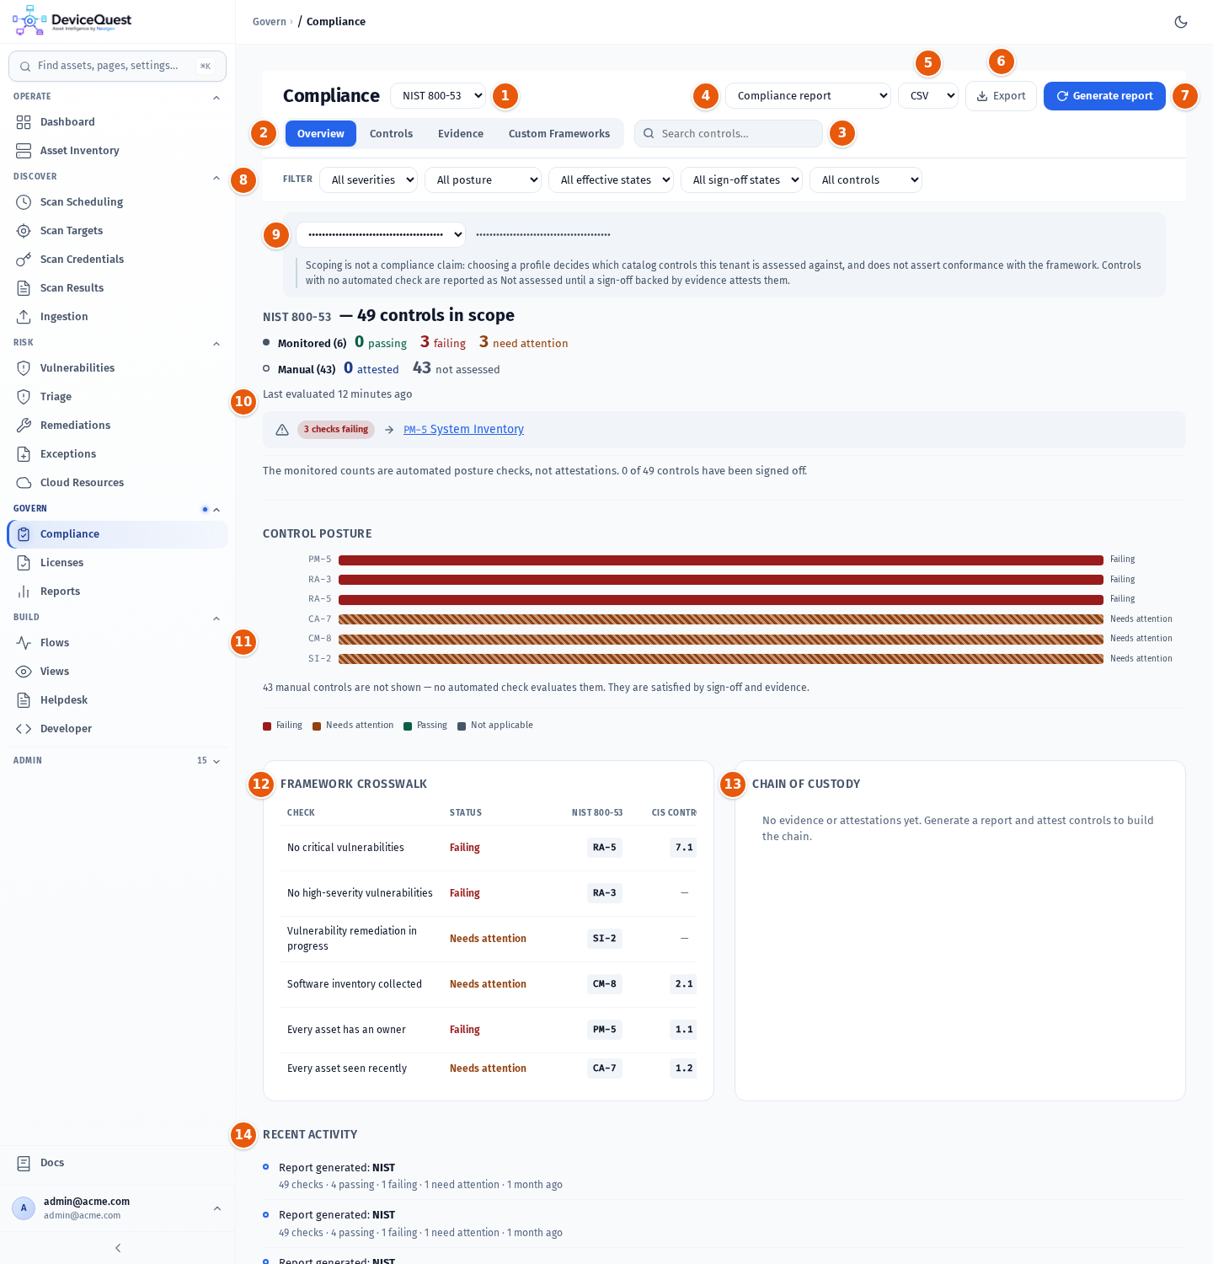Switch to the Custom Frameworks tab
This screenshot has width=1213, height=1264.
[x=559, y=134]
